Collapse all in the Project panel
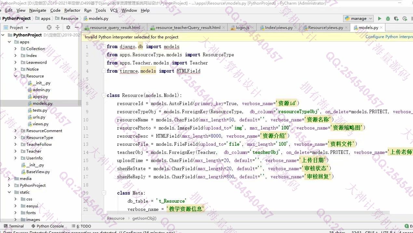413x233 pixels. point(58,27)
